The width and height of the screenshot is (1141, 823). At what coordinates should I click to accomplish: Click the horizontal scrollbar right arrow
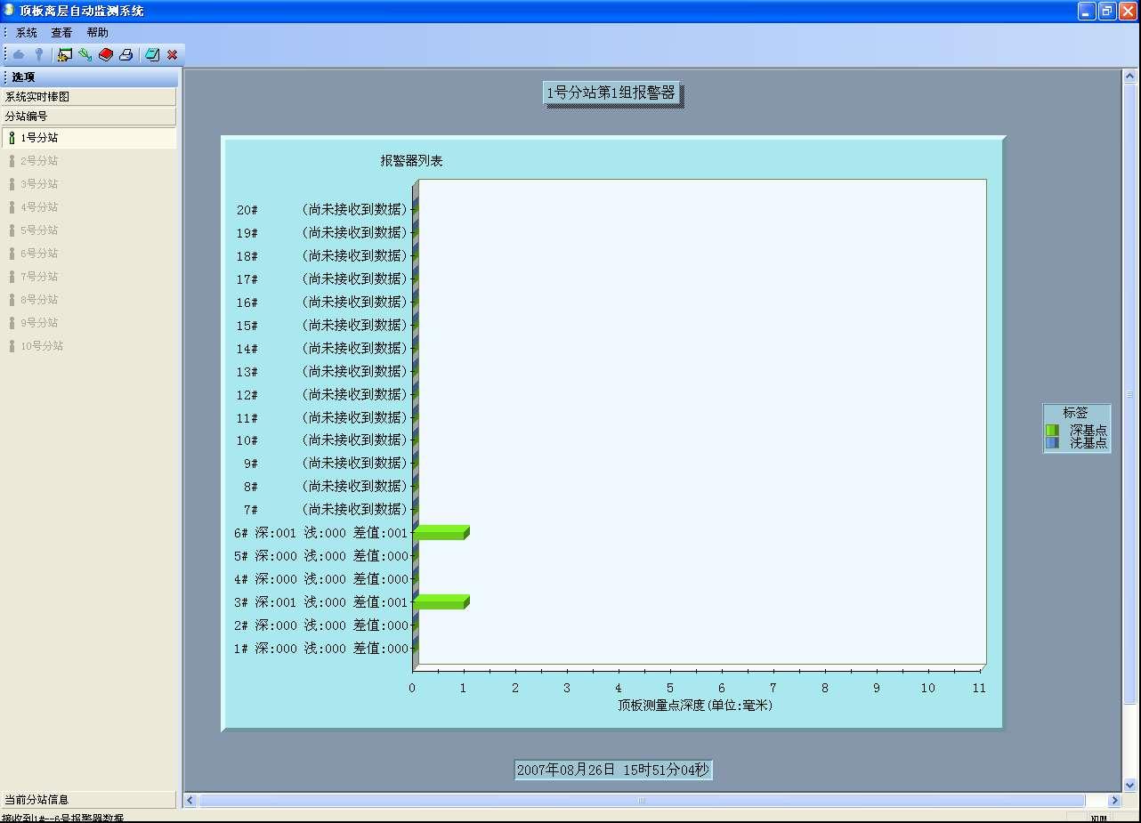1113,801
